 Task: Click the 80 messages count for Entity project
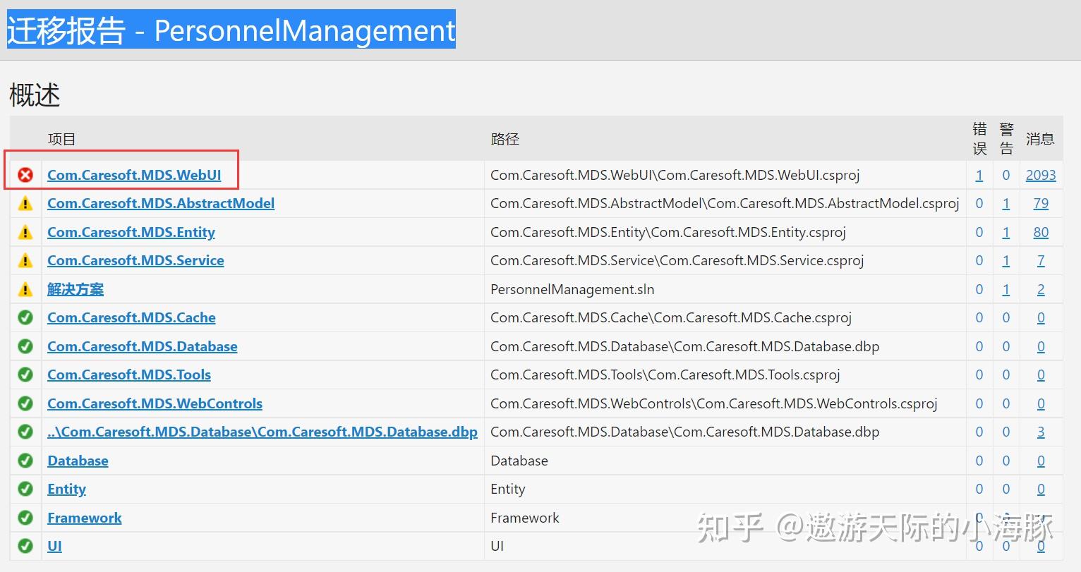[1041, 232]
